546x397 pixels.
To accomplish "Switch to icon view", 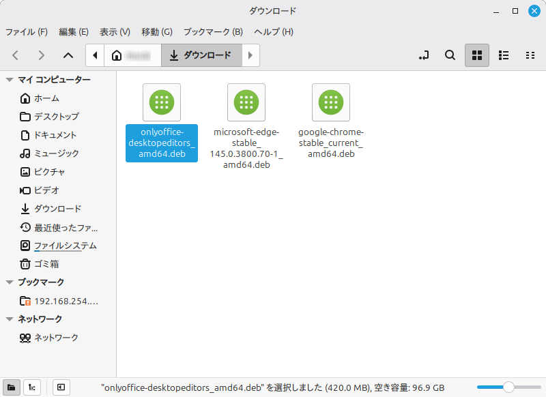I will pos(477,55).
